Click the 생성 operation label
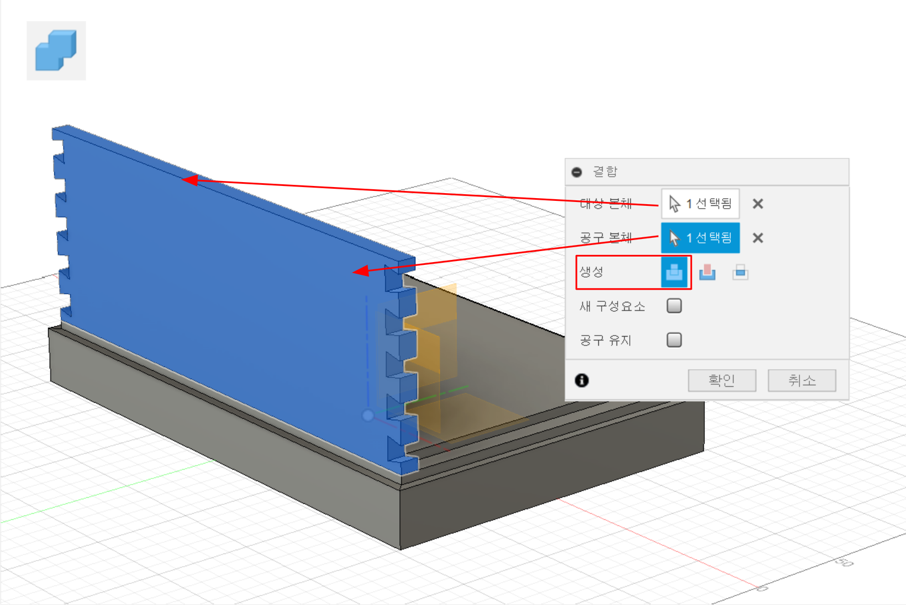This screenshot has width=906, height=607. tap(591, 272)
